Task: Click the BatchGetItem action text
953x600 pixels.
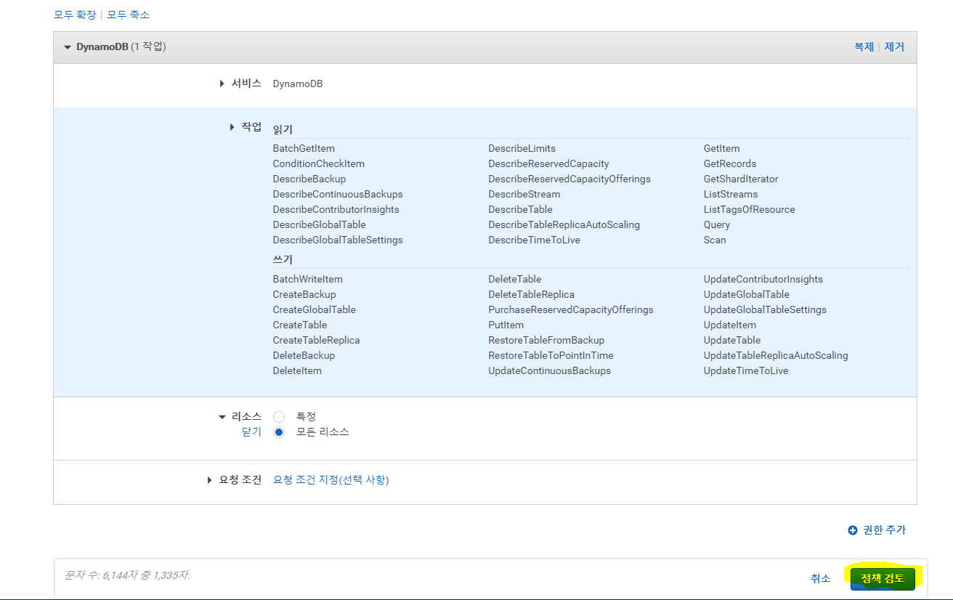Action: point(304,148)
